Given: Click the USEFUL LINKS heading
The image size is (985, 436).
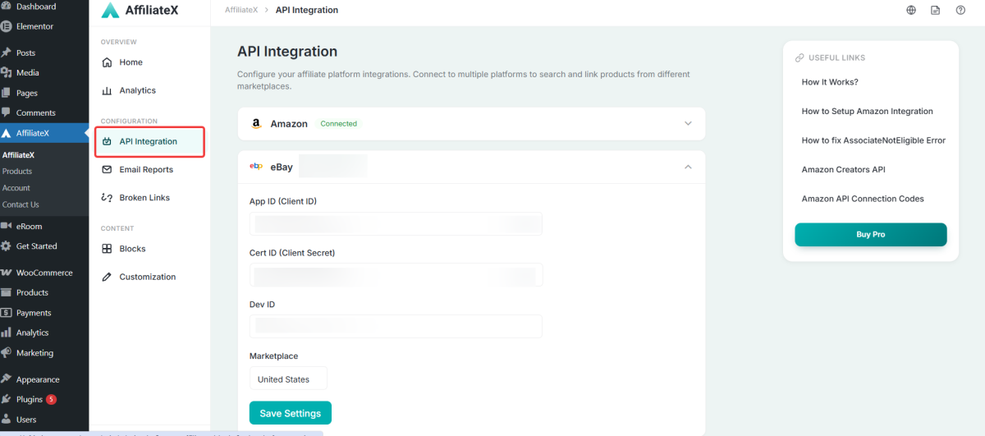Looking at the screenshot, I should (837, 58).
